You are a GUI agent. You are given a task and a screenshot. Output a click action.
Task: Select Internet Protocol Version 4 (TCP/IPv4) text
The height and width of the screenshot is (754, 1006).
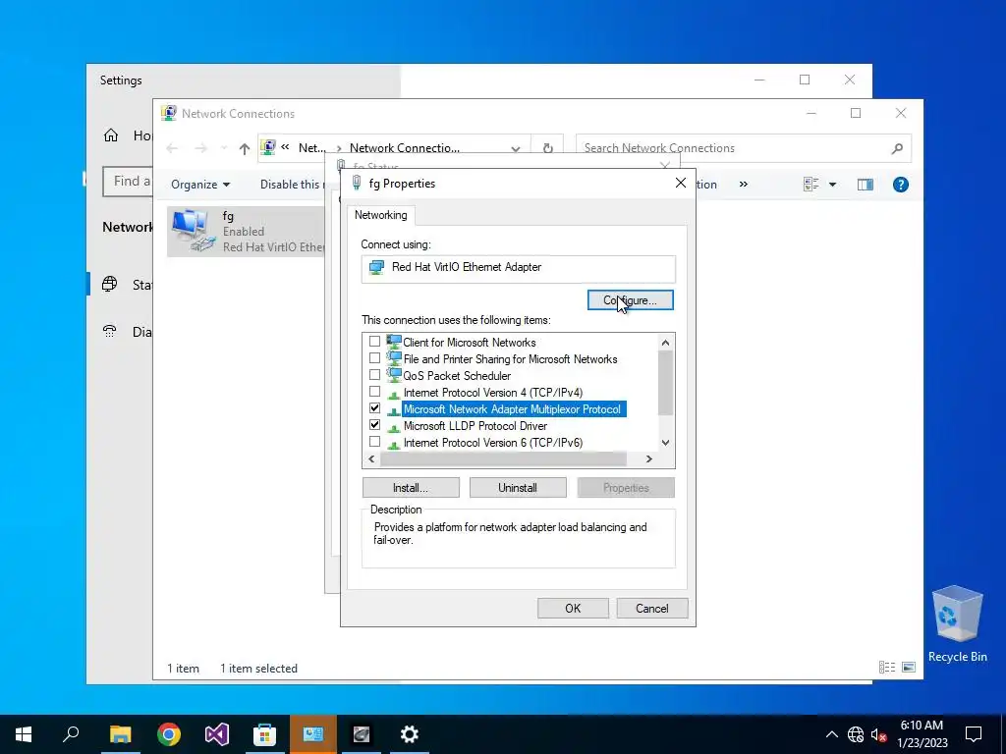493,393
